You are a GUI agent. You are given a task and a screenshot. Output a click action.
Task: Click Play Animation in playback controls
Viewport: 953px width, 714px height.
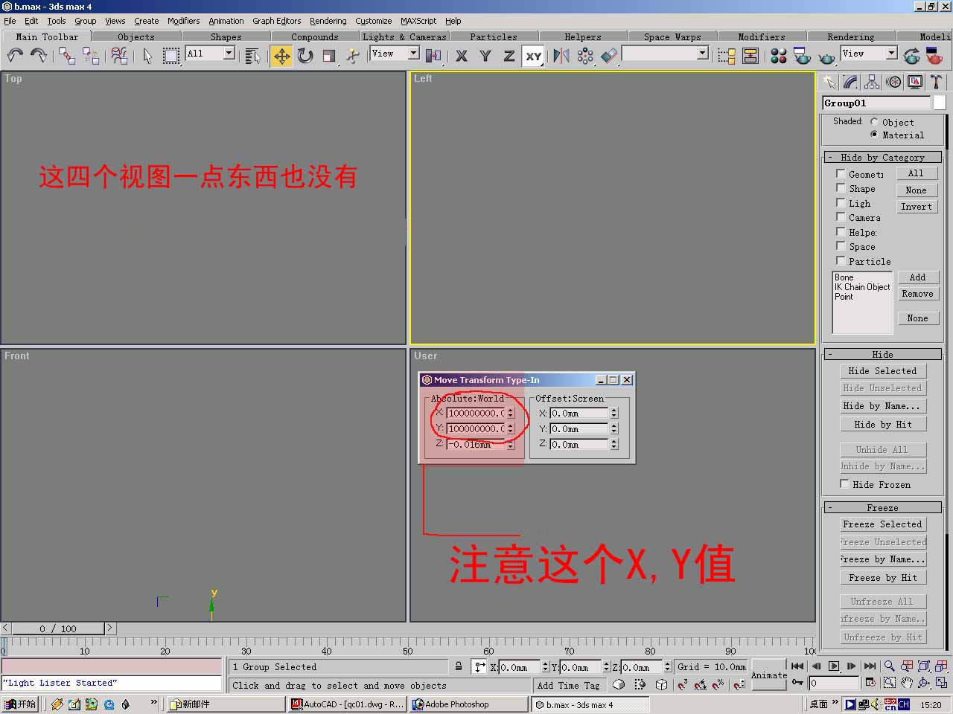pyautogui.click(x=834, y=666)
